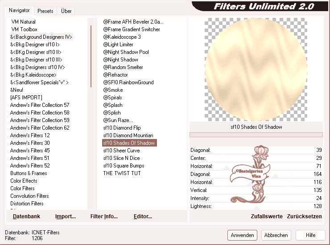Adjust the Center slider
The width and height of the screenshot is (330, 245).
point(256,158)
